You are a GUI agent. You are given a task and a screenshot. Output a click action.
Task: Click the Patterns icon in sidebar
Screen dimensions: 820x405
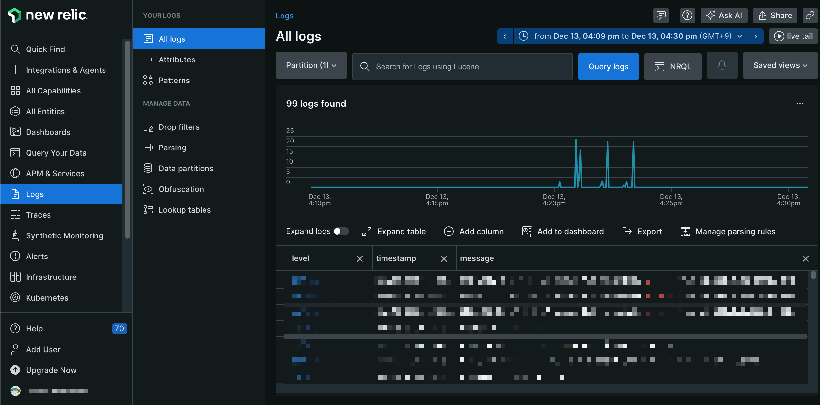[148, 81]
